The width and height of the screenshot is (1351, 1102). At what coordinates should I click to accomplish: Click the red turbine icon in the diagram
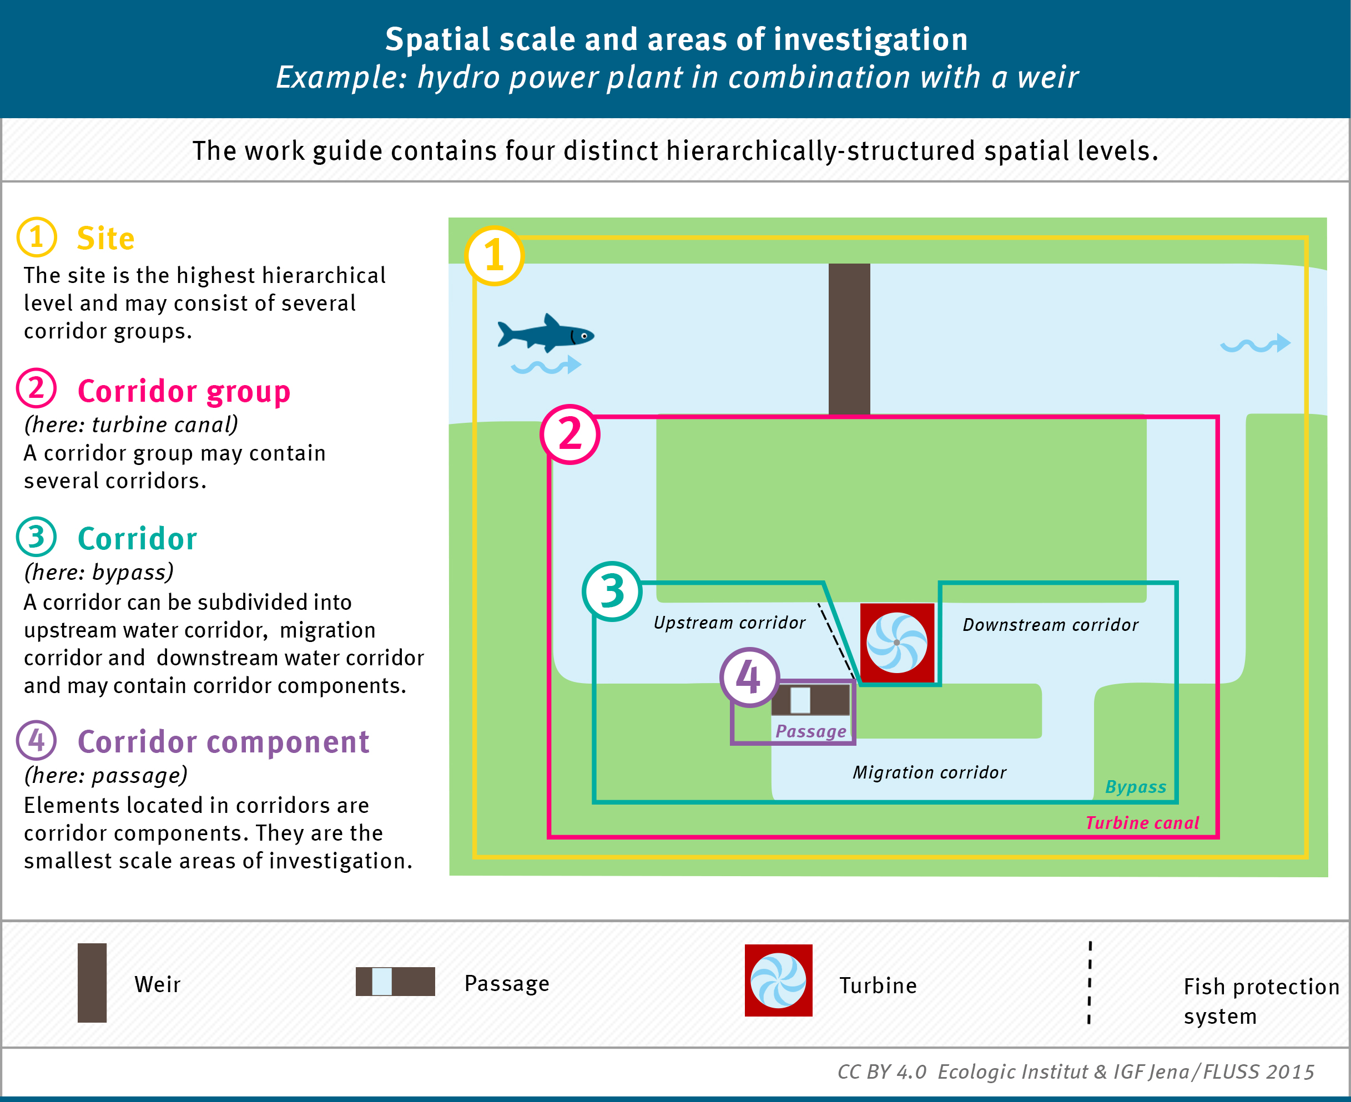tap(897, 643)
